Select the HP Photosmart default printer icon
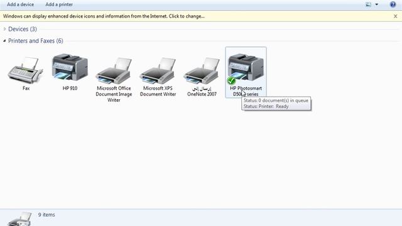402x226 pixels. (x=246, y=68)
